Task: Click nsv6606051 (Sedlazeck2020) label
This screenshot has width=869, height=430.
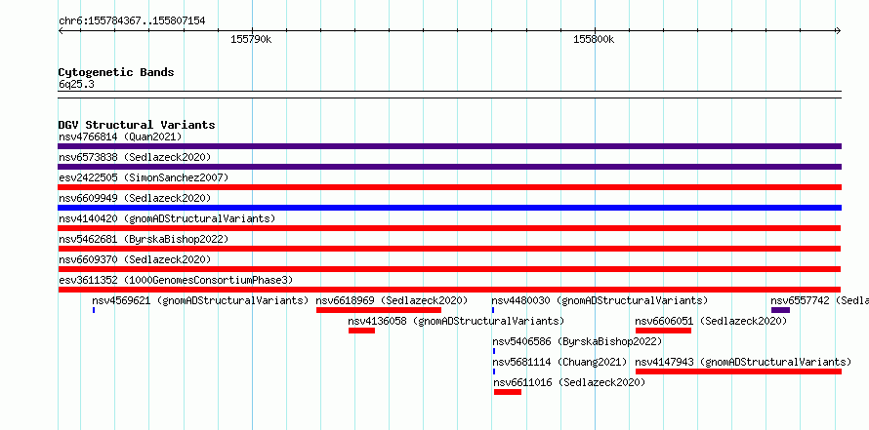Action: (x=711, y=321)
